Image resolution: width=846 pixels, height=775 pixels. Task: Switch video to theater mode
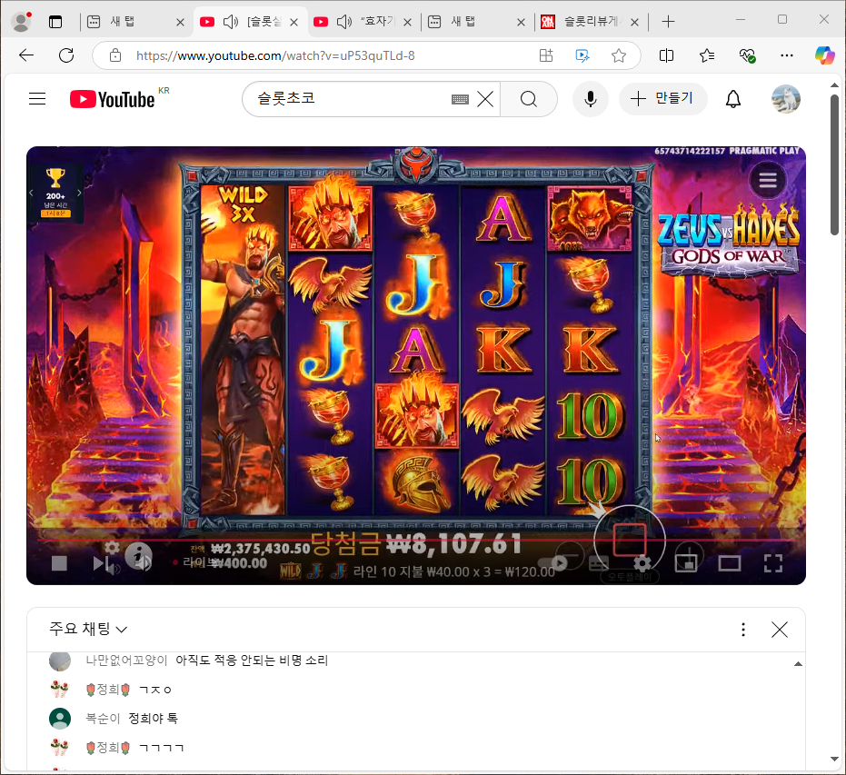pos(730,563)
